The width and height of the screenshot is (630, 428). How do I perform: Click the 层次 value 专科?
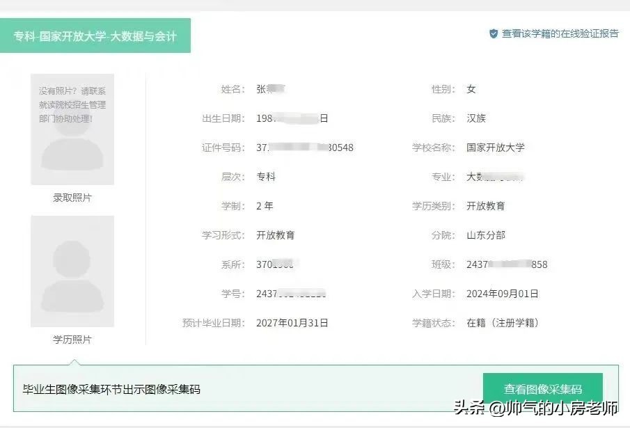click(x=266, y=177)
